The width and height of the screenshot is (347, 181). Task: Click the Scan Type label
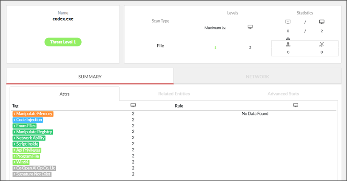click(160, 21)
